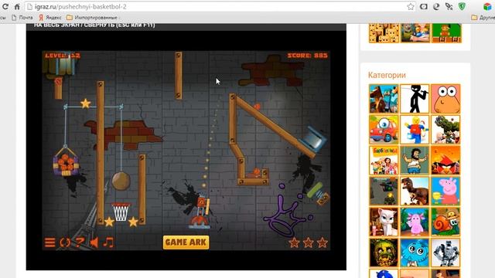The image size is (495, 278).
Task: Click the GAME ARK button
Action: click(186, 242)
